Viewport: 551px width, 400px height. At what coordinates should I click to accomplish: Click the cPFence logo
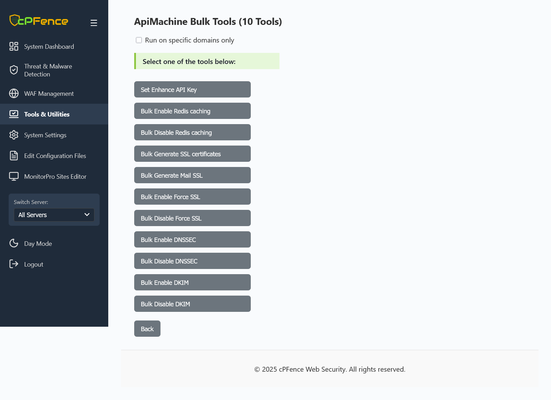39,20
